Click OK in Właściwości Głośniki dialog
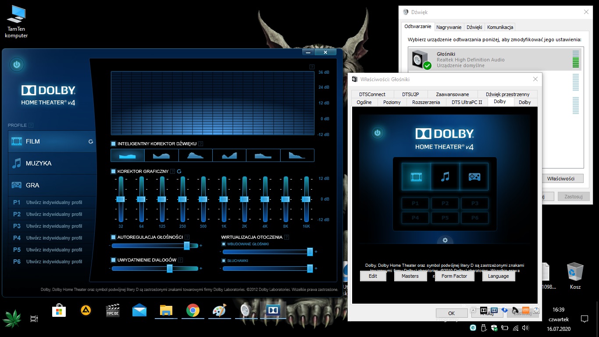 (x=452, y=313)
